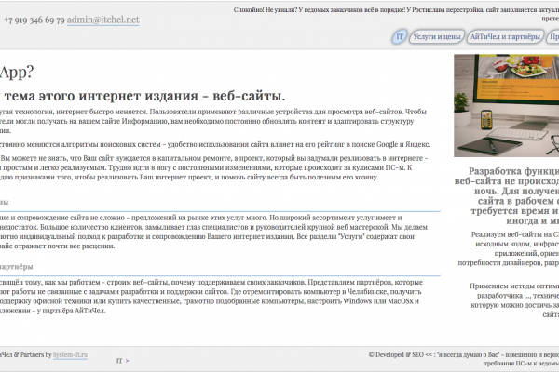Open the IT navigation tab
Image resolution: width=559 pixels, height=372 pixels.
pos(400,37)
